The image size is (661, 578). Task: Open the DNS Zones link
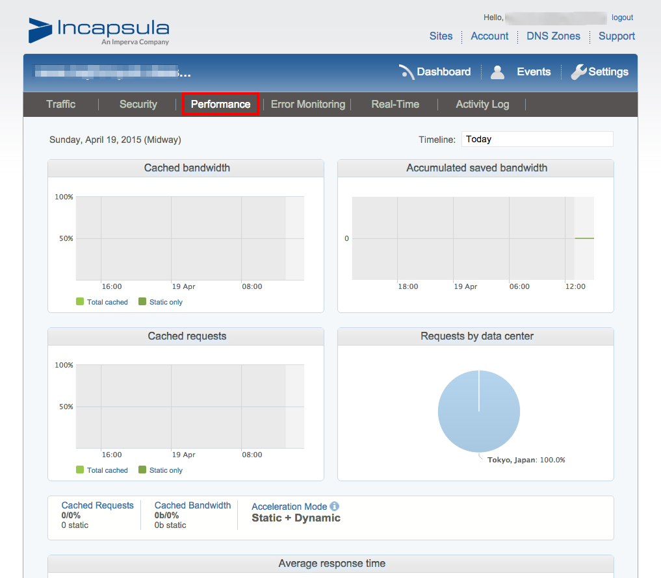(x=553, y=36)
